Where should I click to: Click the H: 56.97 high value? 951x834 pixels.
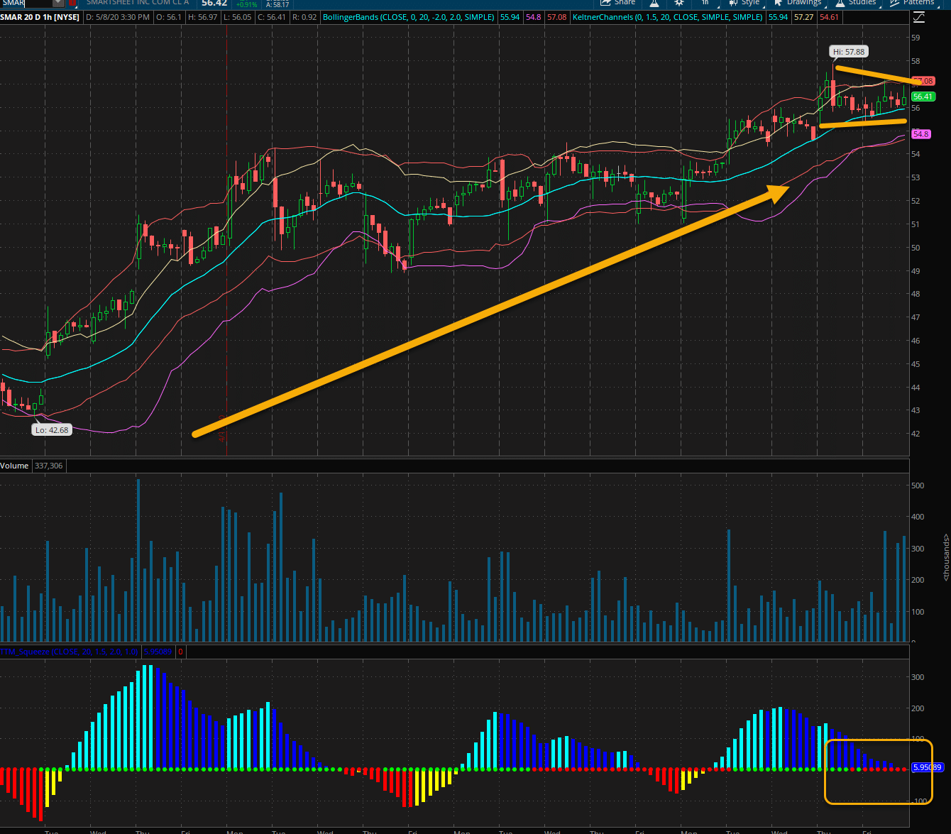202,17
